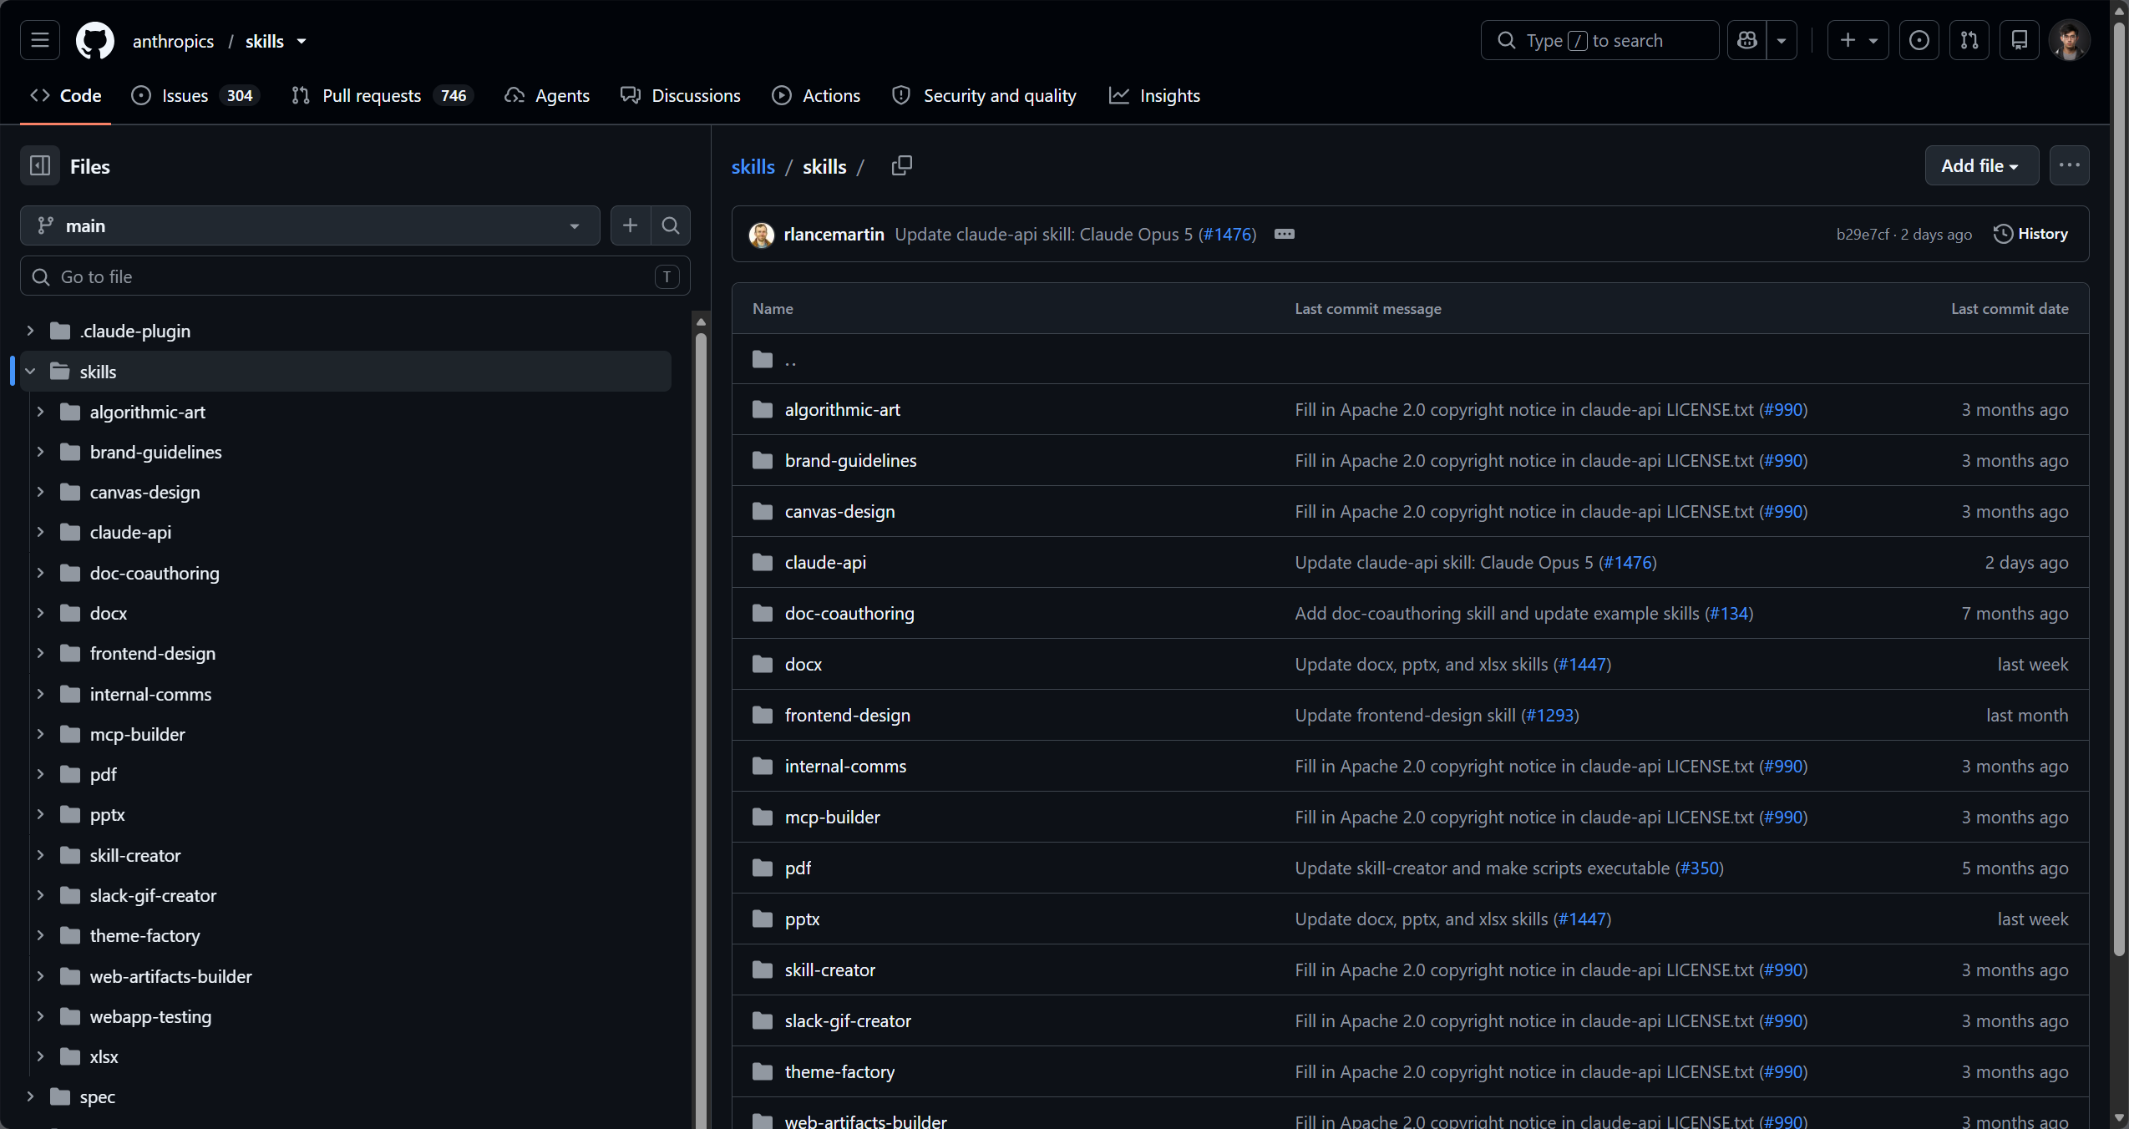Open the repository switcher dropdown caret
The image size is (2129, 1129).
point(302,41)
